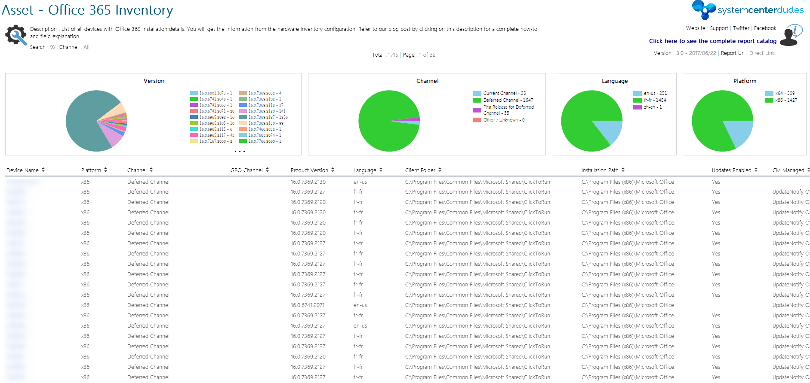Sort the table by Product Version arrows
Image resolution: width=810 pixels, height=383 pixels.
pos(333,170)
